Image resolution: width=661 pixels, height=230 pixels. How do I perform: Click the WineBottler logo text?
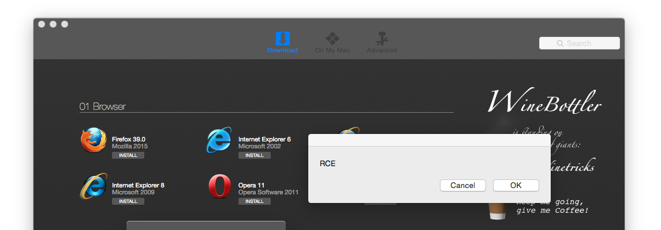tap(544, 102)
